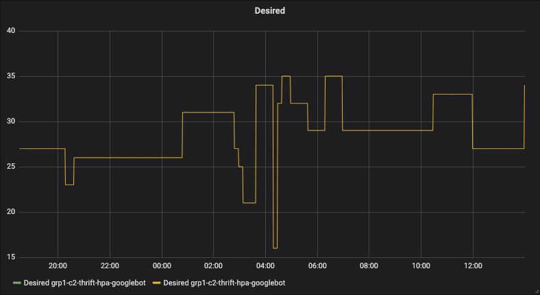This screenshot has width=540, height=295.
Task: Click the 20:00 x-axis time label
Action: click(58, 266)
